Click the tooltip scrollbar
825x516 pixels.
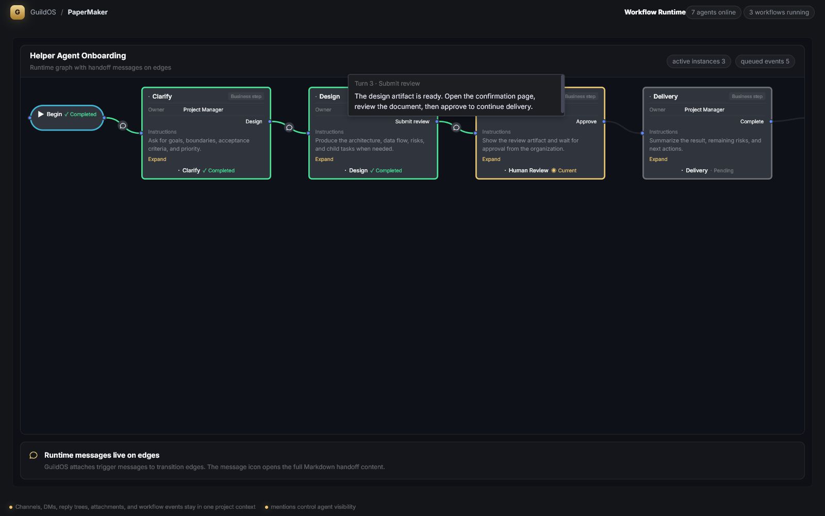(562, 94)
